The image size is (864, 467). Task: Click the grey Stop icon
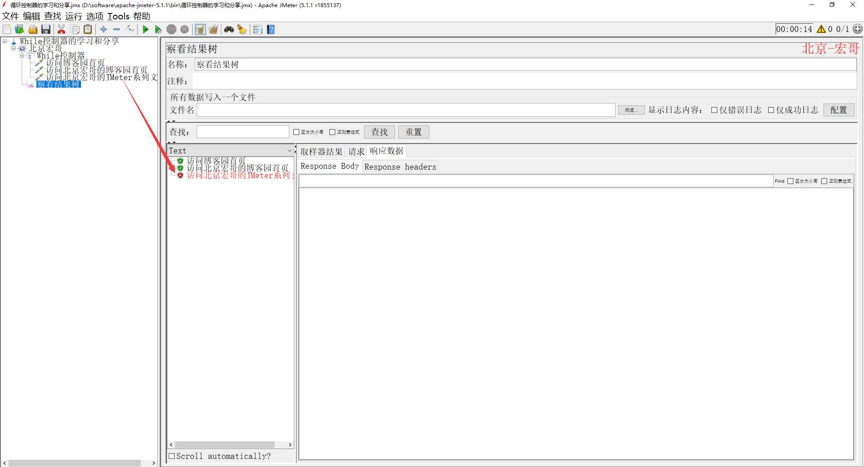tap(171, 30)
